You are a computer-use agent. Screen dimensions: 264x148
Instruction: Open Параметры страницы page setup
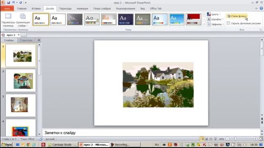[x=8, y=20]
